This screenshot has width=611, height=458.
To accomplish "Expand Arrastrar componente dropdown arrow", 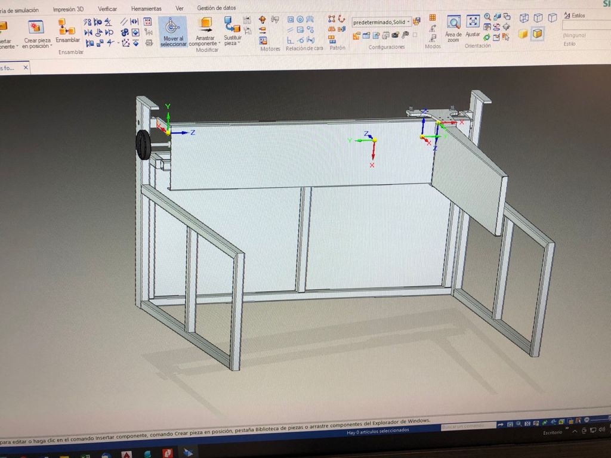I will pyautogui.click(x=220, y=44).
